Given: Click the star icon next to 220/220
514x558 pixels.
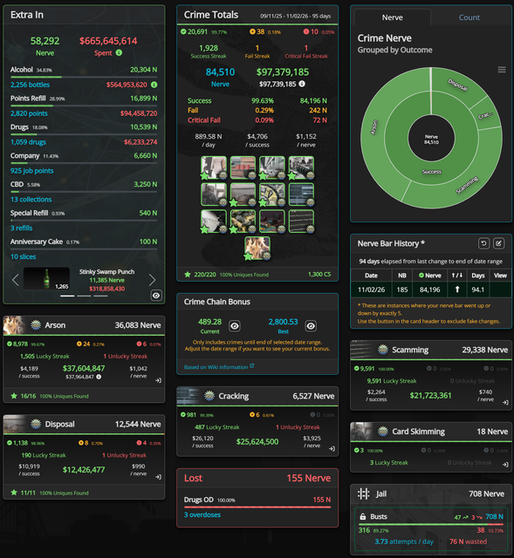Looking at the screenshot, I should pyautogui.click(x=188, y=275).
